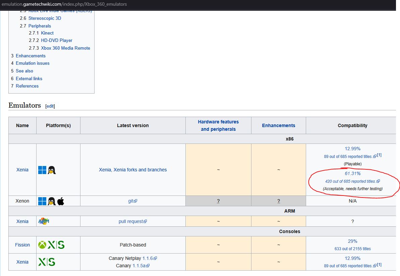400x276 pixels.
Task: Open the Fission emulator link
Action: click(x=22, y=245)
